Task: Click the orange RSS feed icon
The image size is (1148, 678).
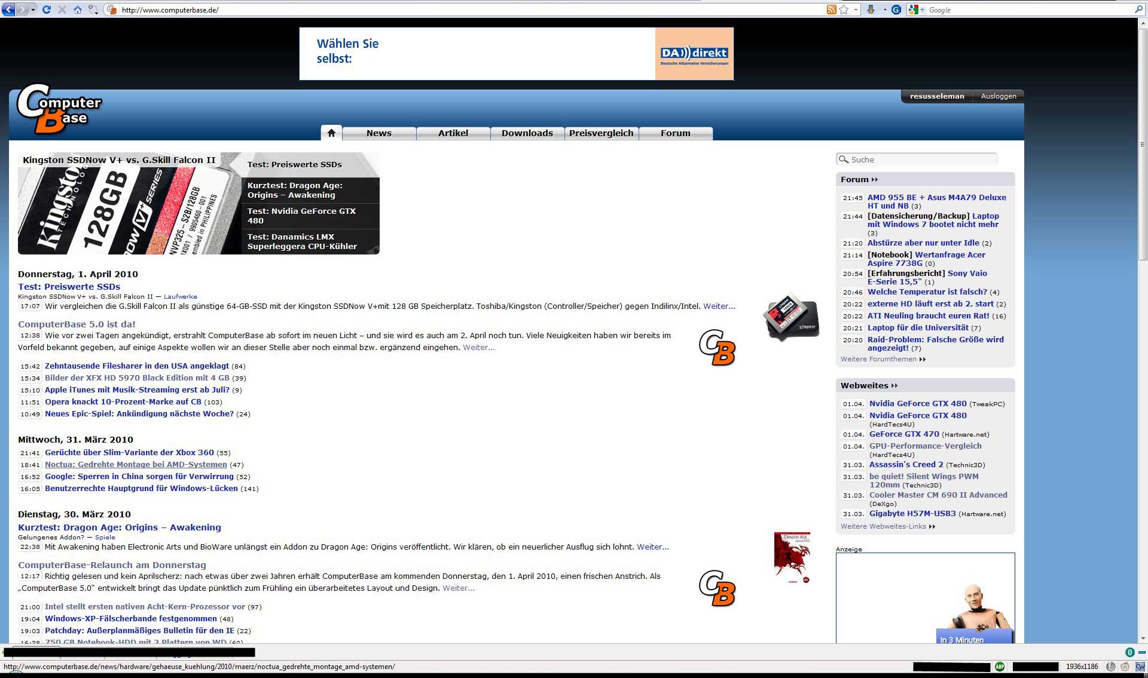Action: (831, 10)
